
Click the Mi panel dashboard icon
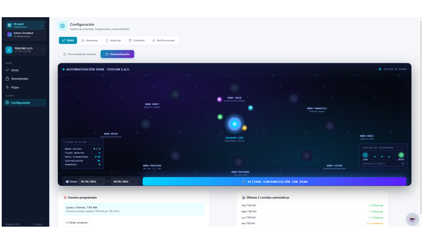pos(10,25)
